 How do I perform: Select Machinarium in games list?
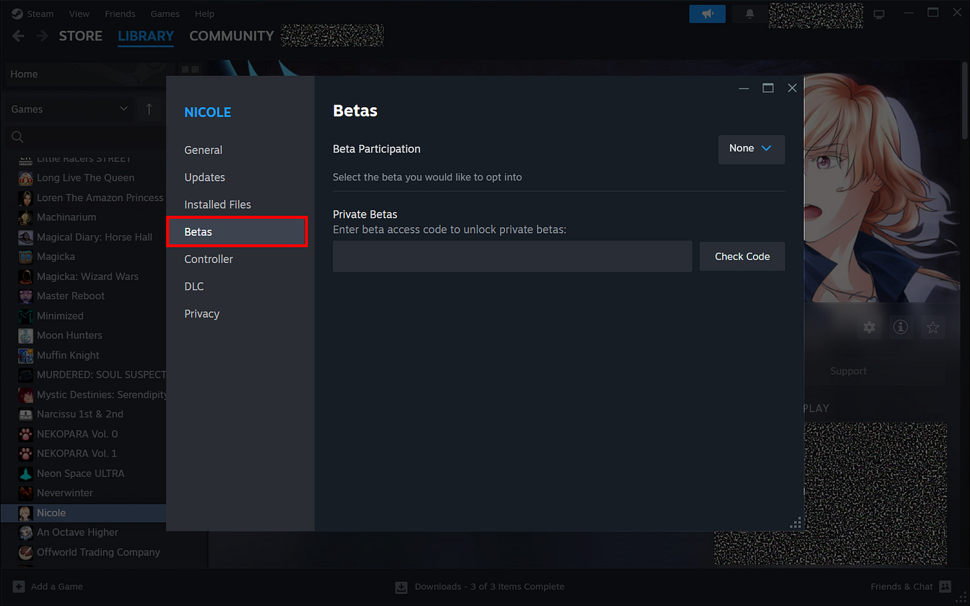[x=67, y=217]
